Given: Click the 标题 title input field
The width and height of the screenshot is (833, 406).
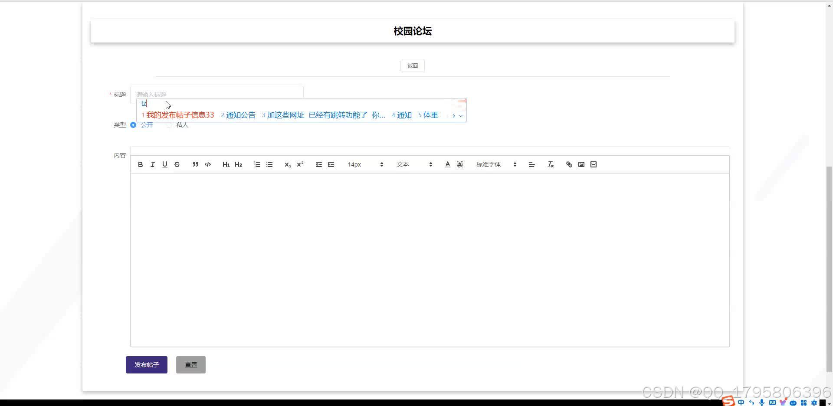Looking at the screenshot, I should click(217, 94).
